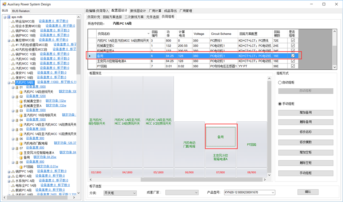
Task: Click the bus icon beside 综合水泵房MCC段
Action: (x=13, y=26)
